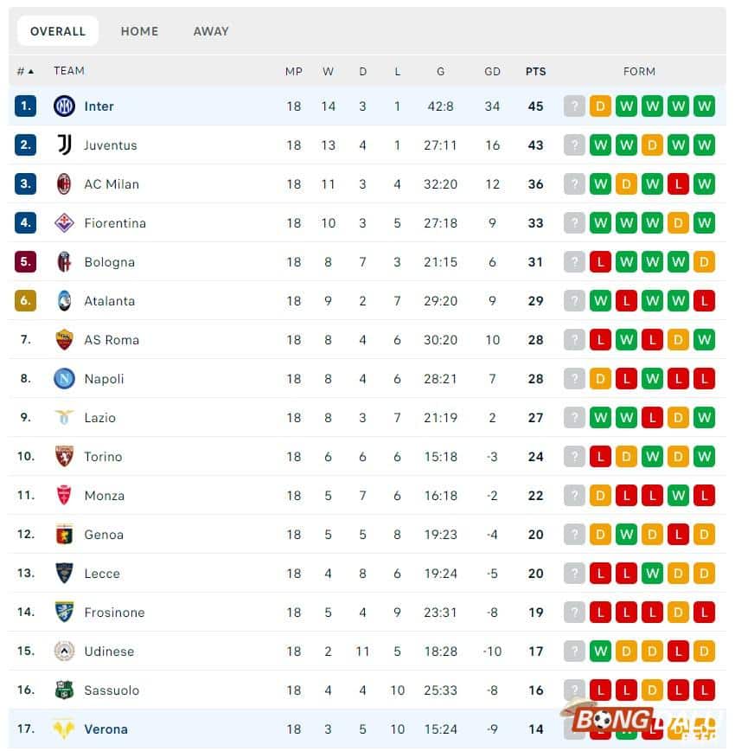
Task: Click the sort arrow on the rank column
Action: tap(31, 71)
